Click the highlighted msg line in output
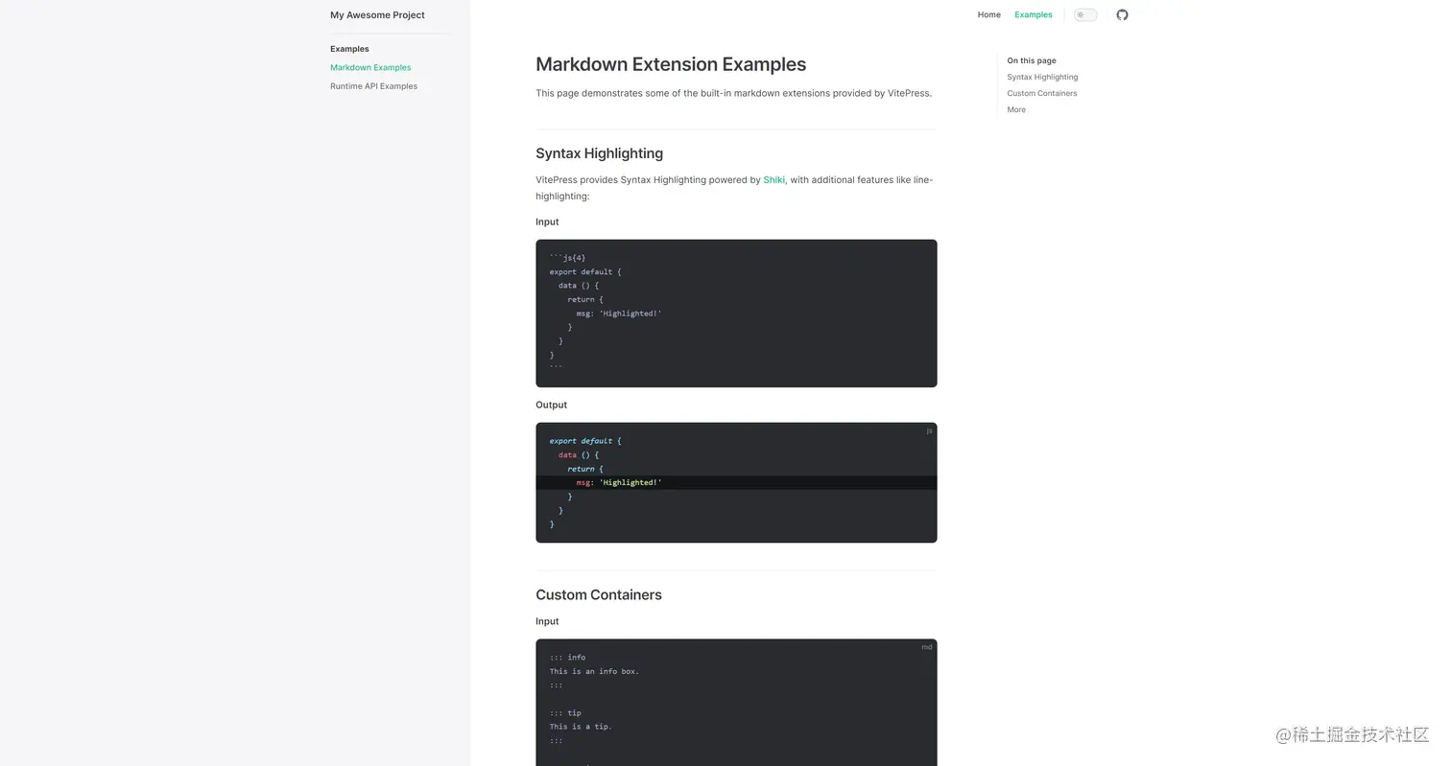1451x766 pixels. coord(736,482)
